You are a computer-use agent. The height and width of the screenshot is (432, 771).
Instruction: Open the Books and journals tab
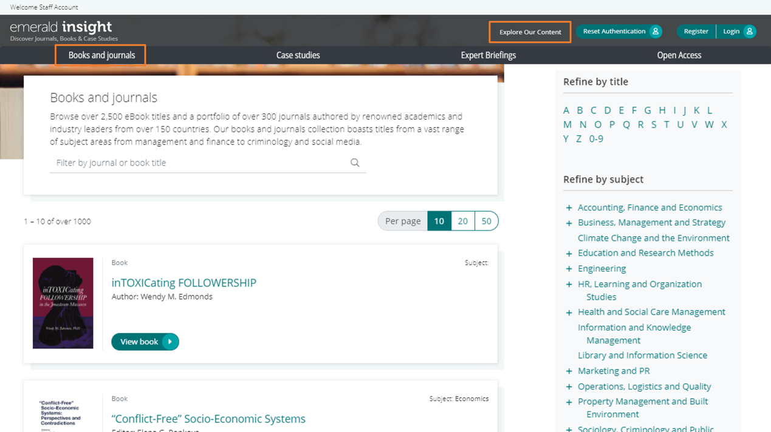pos(101,55)
